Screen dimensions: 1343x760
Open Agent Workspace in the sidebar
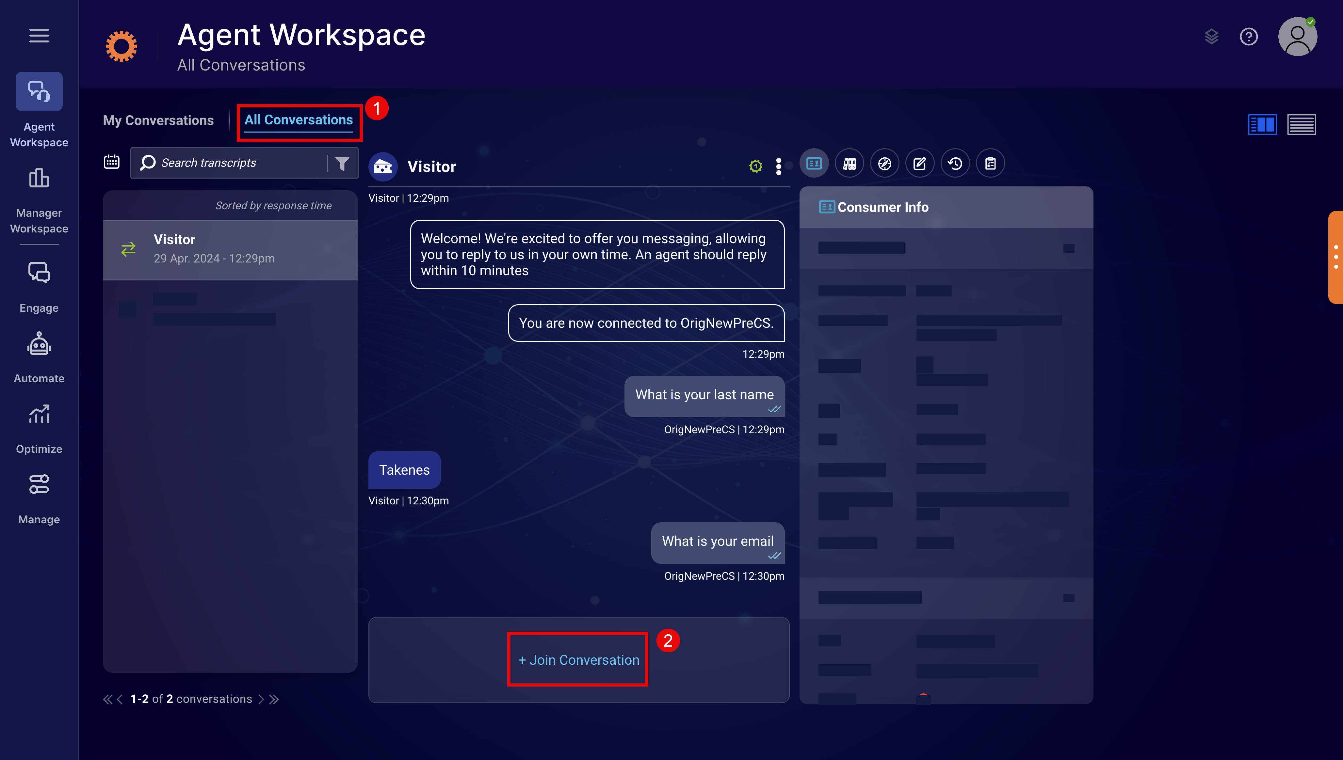coord(39,110)
